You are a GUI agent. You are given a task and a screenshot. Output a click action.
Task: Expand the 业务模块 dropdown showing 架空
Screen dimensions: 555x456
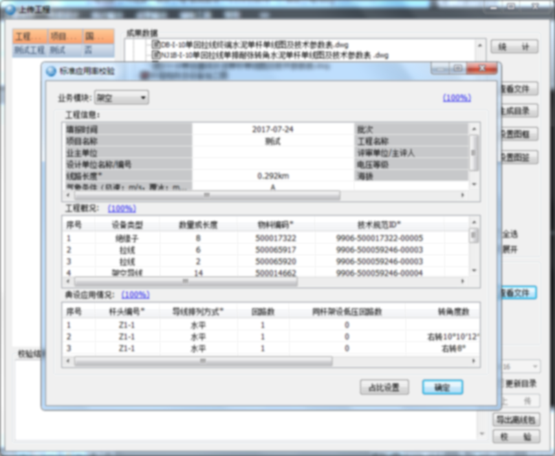(122, 98)
